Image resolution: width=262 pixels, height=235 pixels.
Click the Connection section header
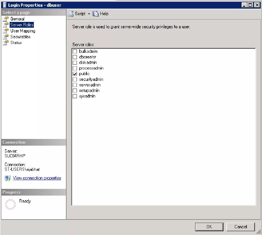point(34,142)
